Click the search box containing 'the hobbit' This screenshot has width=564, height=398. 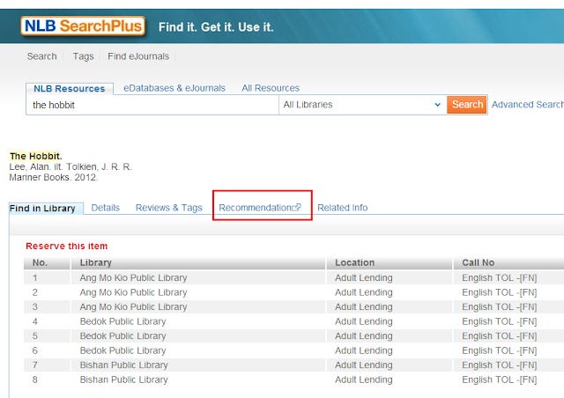pyautogui.click(x=152, y=105)
